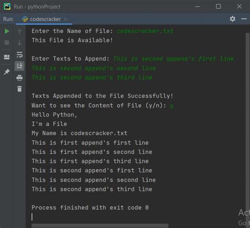Screen dimensions: 250x228
Task: Click the vertical console scrollbar
Action: tap(248, 128)
